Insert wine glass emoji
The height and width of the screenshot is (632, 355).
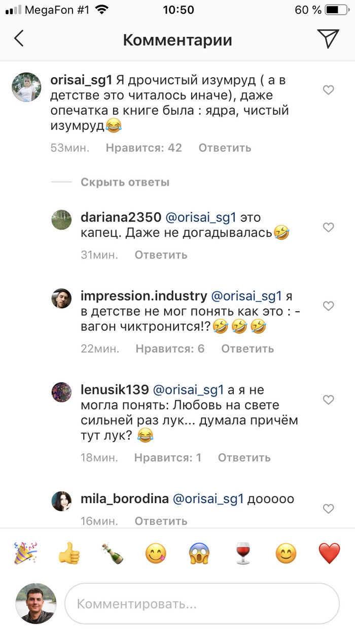point(243,553)
